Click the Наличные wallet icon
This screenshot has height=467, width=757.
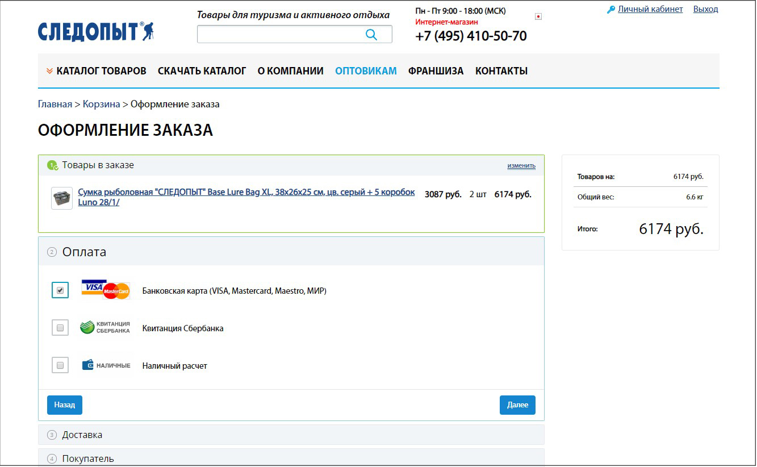107,365
